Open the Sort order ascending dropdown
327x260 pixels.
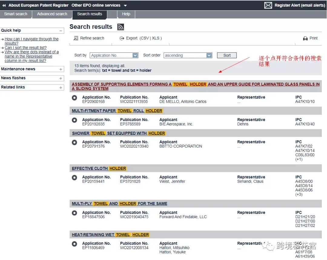188,56
